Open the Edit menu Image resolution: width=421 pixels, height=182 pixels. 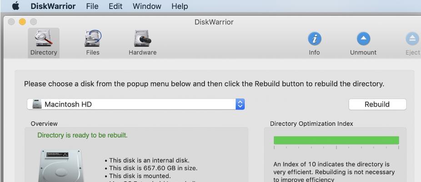(115, 6)
